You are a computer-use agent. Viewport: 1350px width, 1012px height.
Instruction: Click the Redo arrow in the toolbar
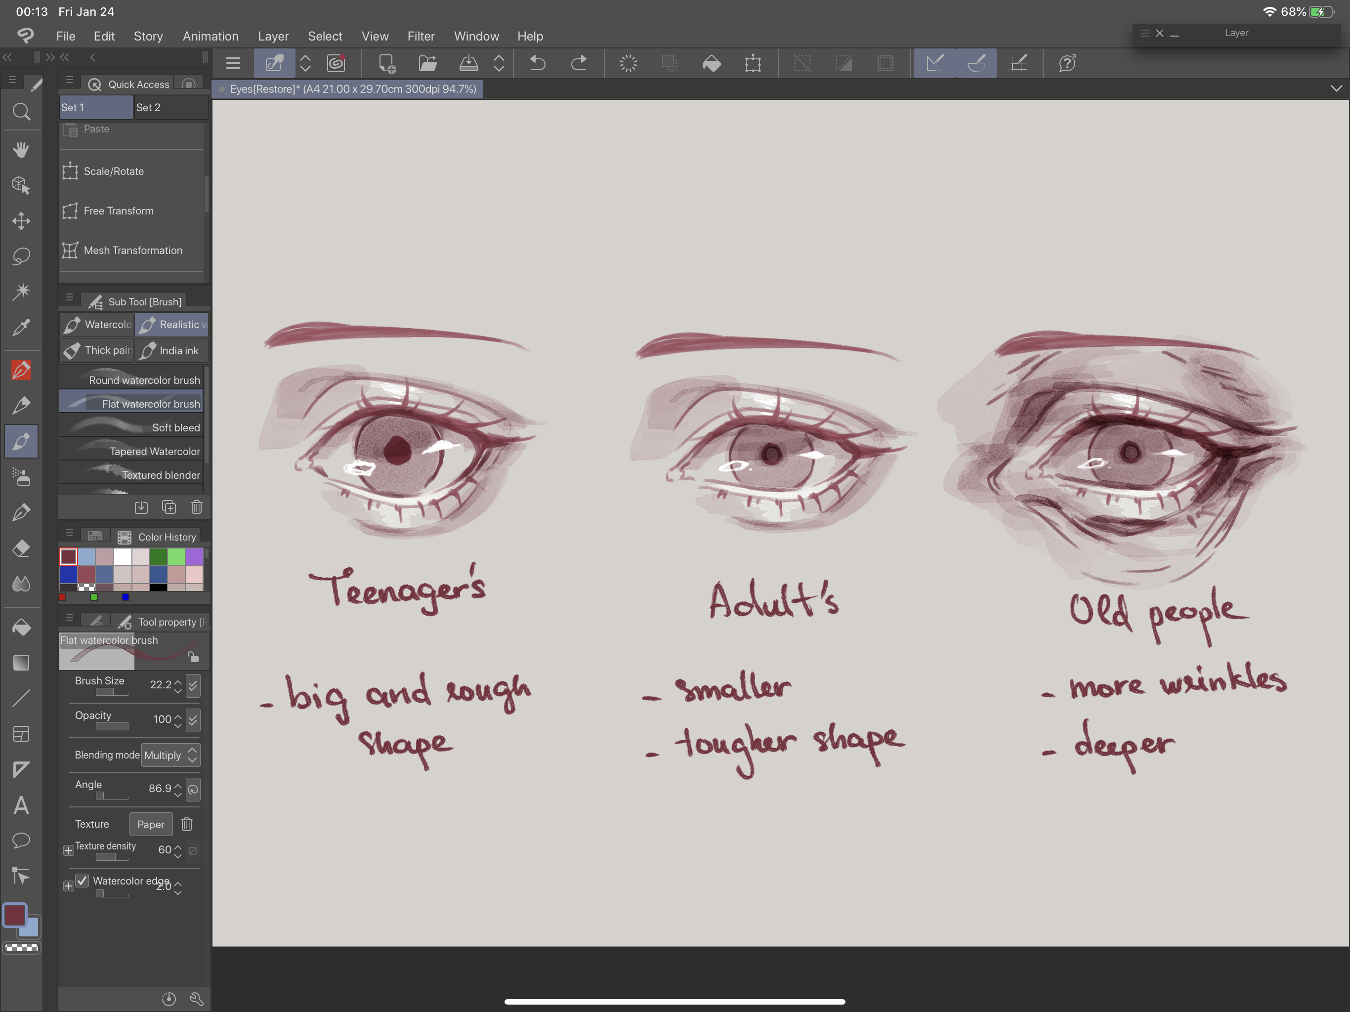579,63
